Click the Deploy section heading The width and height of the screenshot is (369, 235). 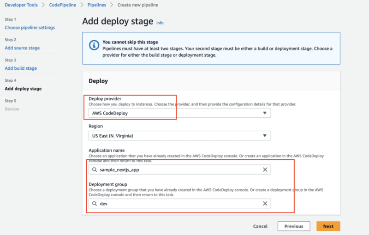tap(98, 81)
